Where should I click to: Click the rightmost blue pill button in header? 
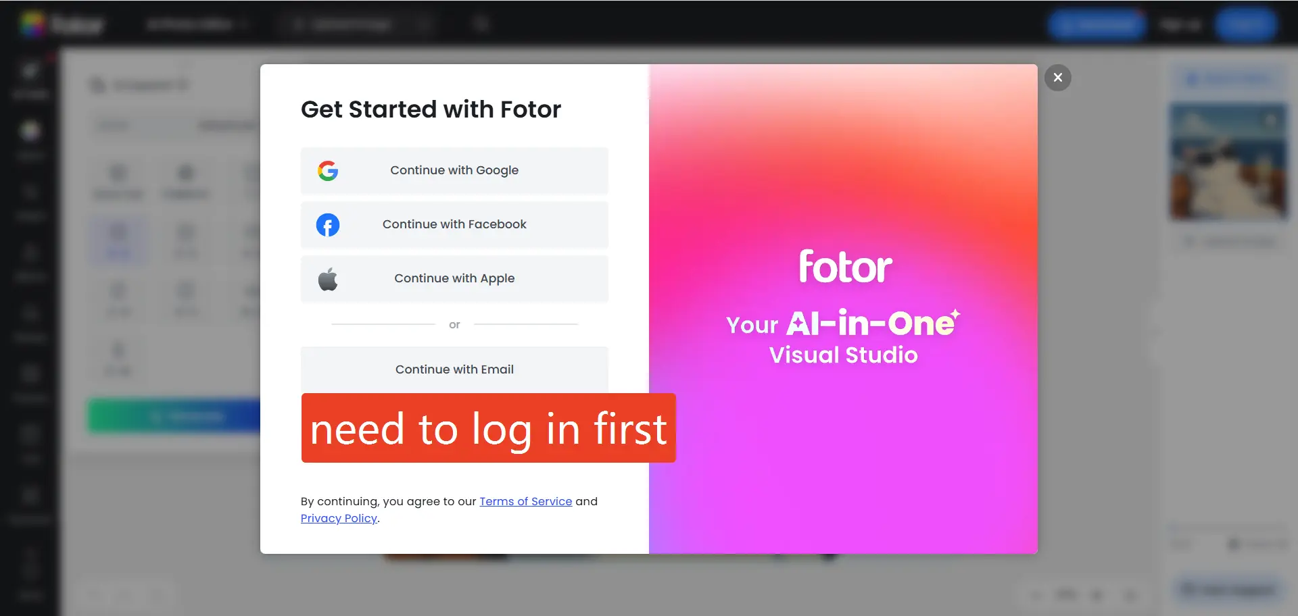click(x=1246, y=26)
